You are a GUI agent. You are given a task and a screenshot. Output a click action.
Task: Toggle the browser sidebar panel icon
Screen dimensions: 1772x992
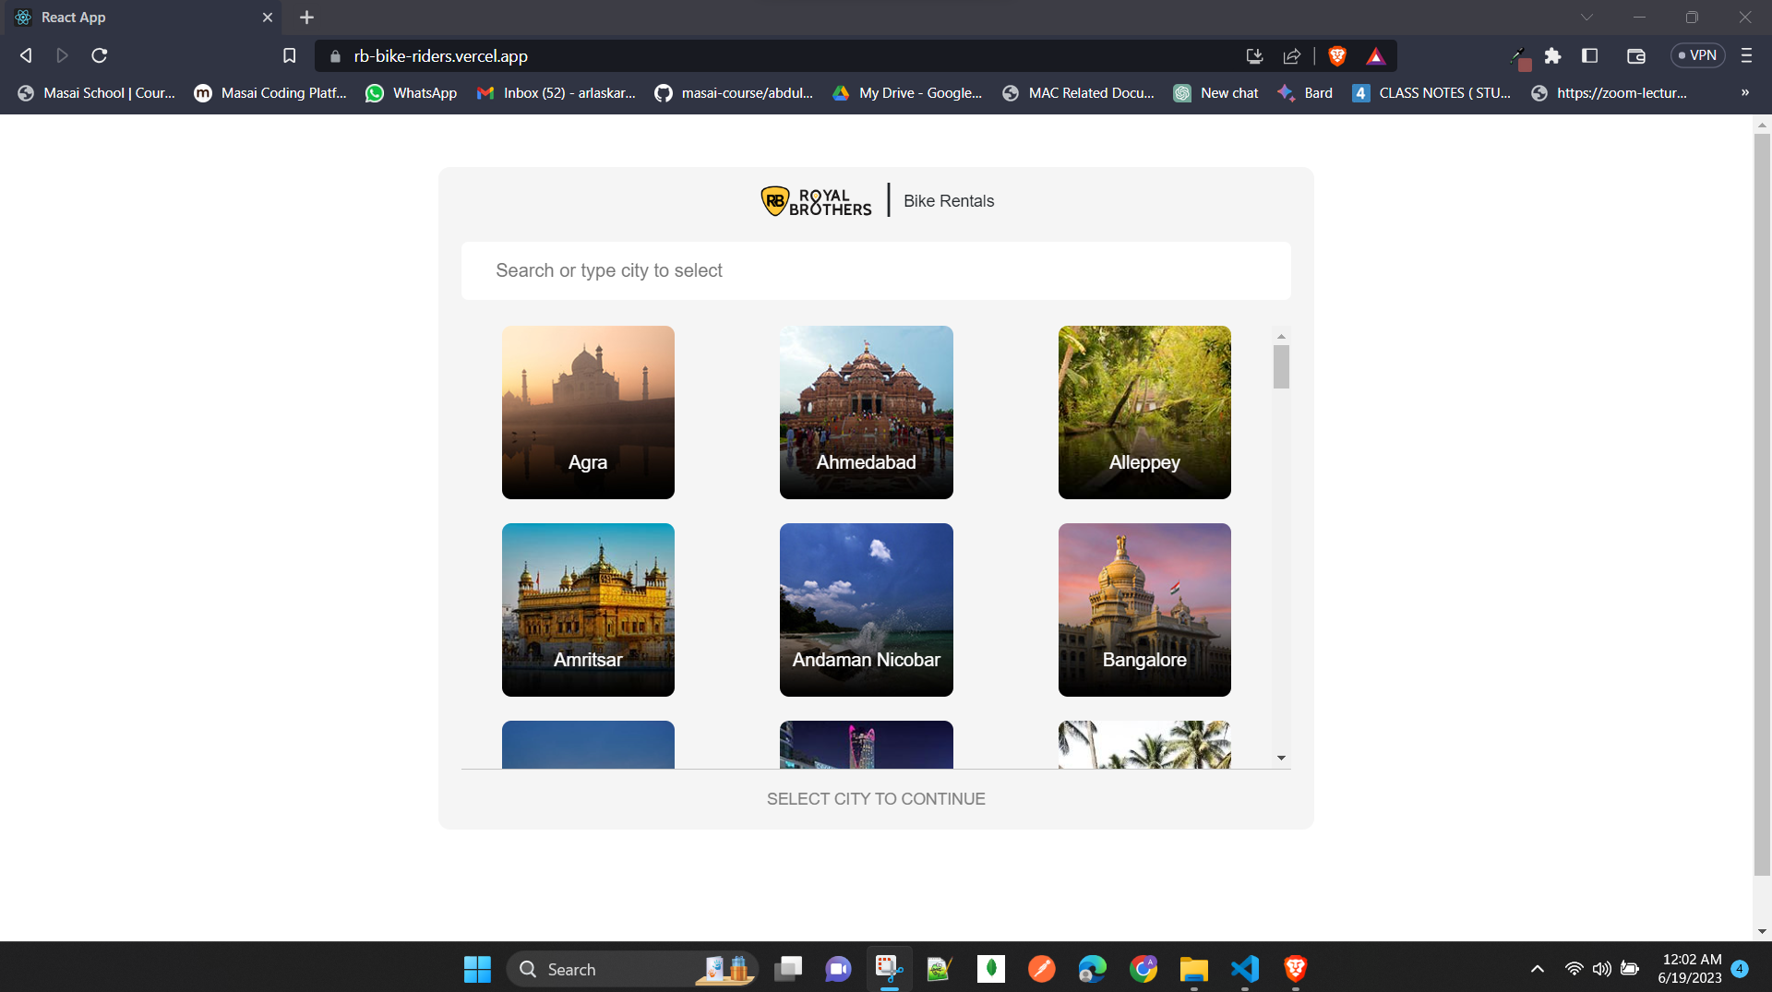click(x=1589, y=56)
